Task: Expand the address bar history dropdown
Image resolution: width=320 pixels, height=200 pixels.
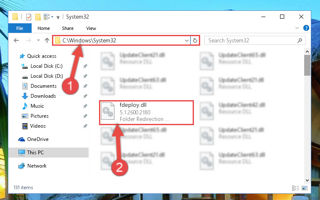Action: pyautogui.click(x=186, y=41)
